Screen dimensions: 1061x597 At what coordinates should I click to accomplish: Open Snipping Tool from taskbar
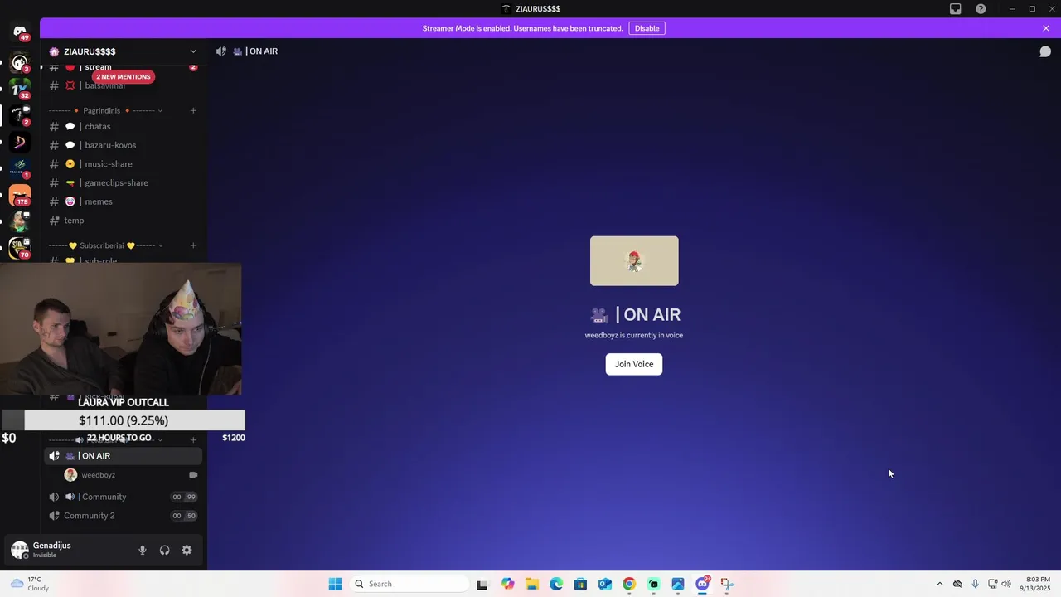click(726, 584)
